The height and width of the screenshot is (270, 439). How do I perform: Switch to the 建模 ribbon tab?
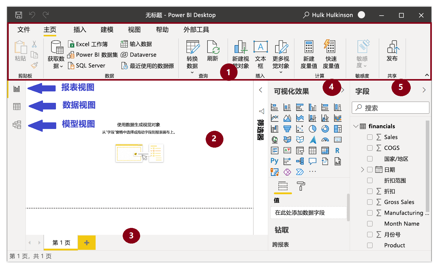[x=107, y=29]
